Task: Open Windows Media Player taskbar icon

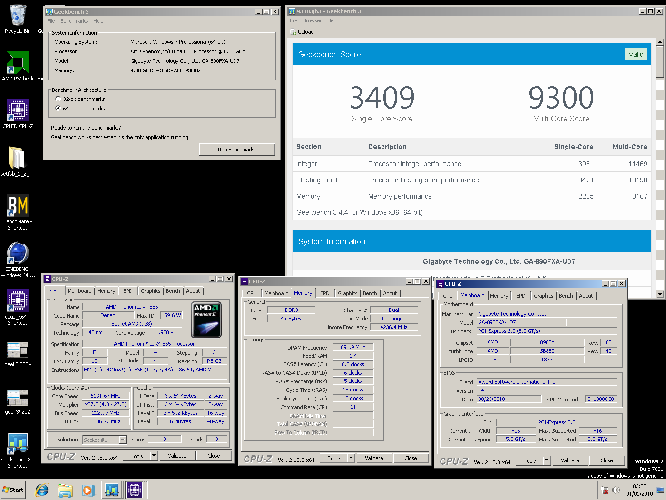Action: pos(88,490)
